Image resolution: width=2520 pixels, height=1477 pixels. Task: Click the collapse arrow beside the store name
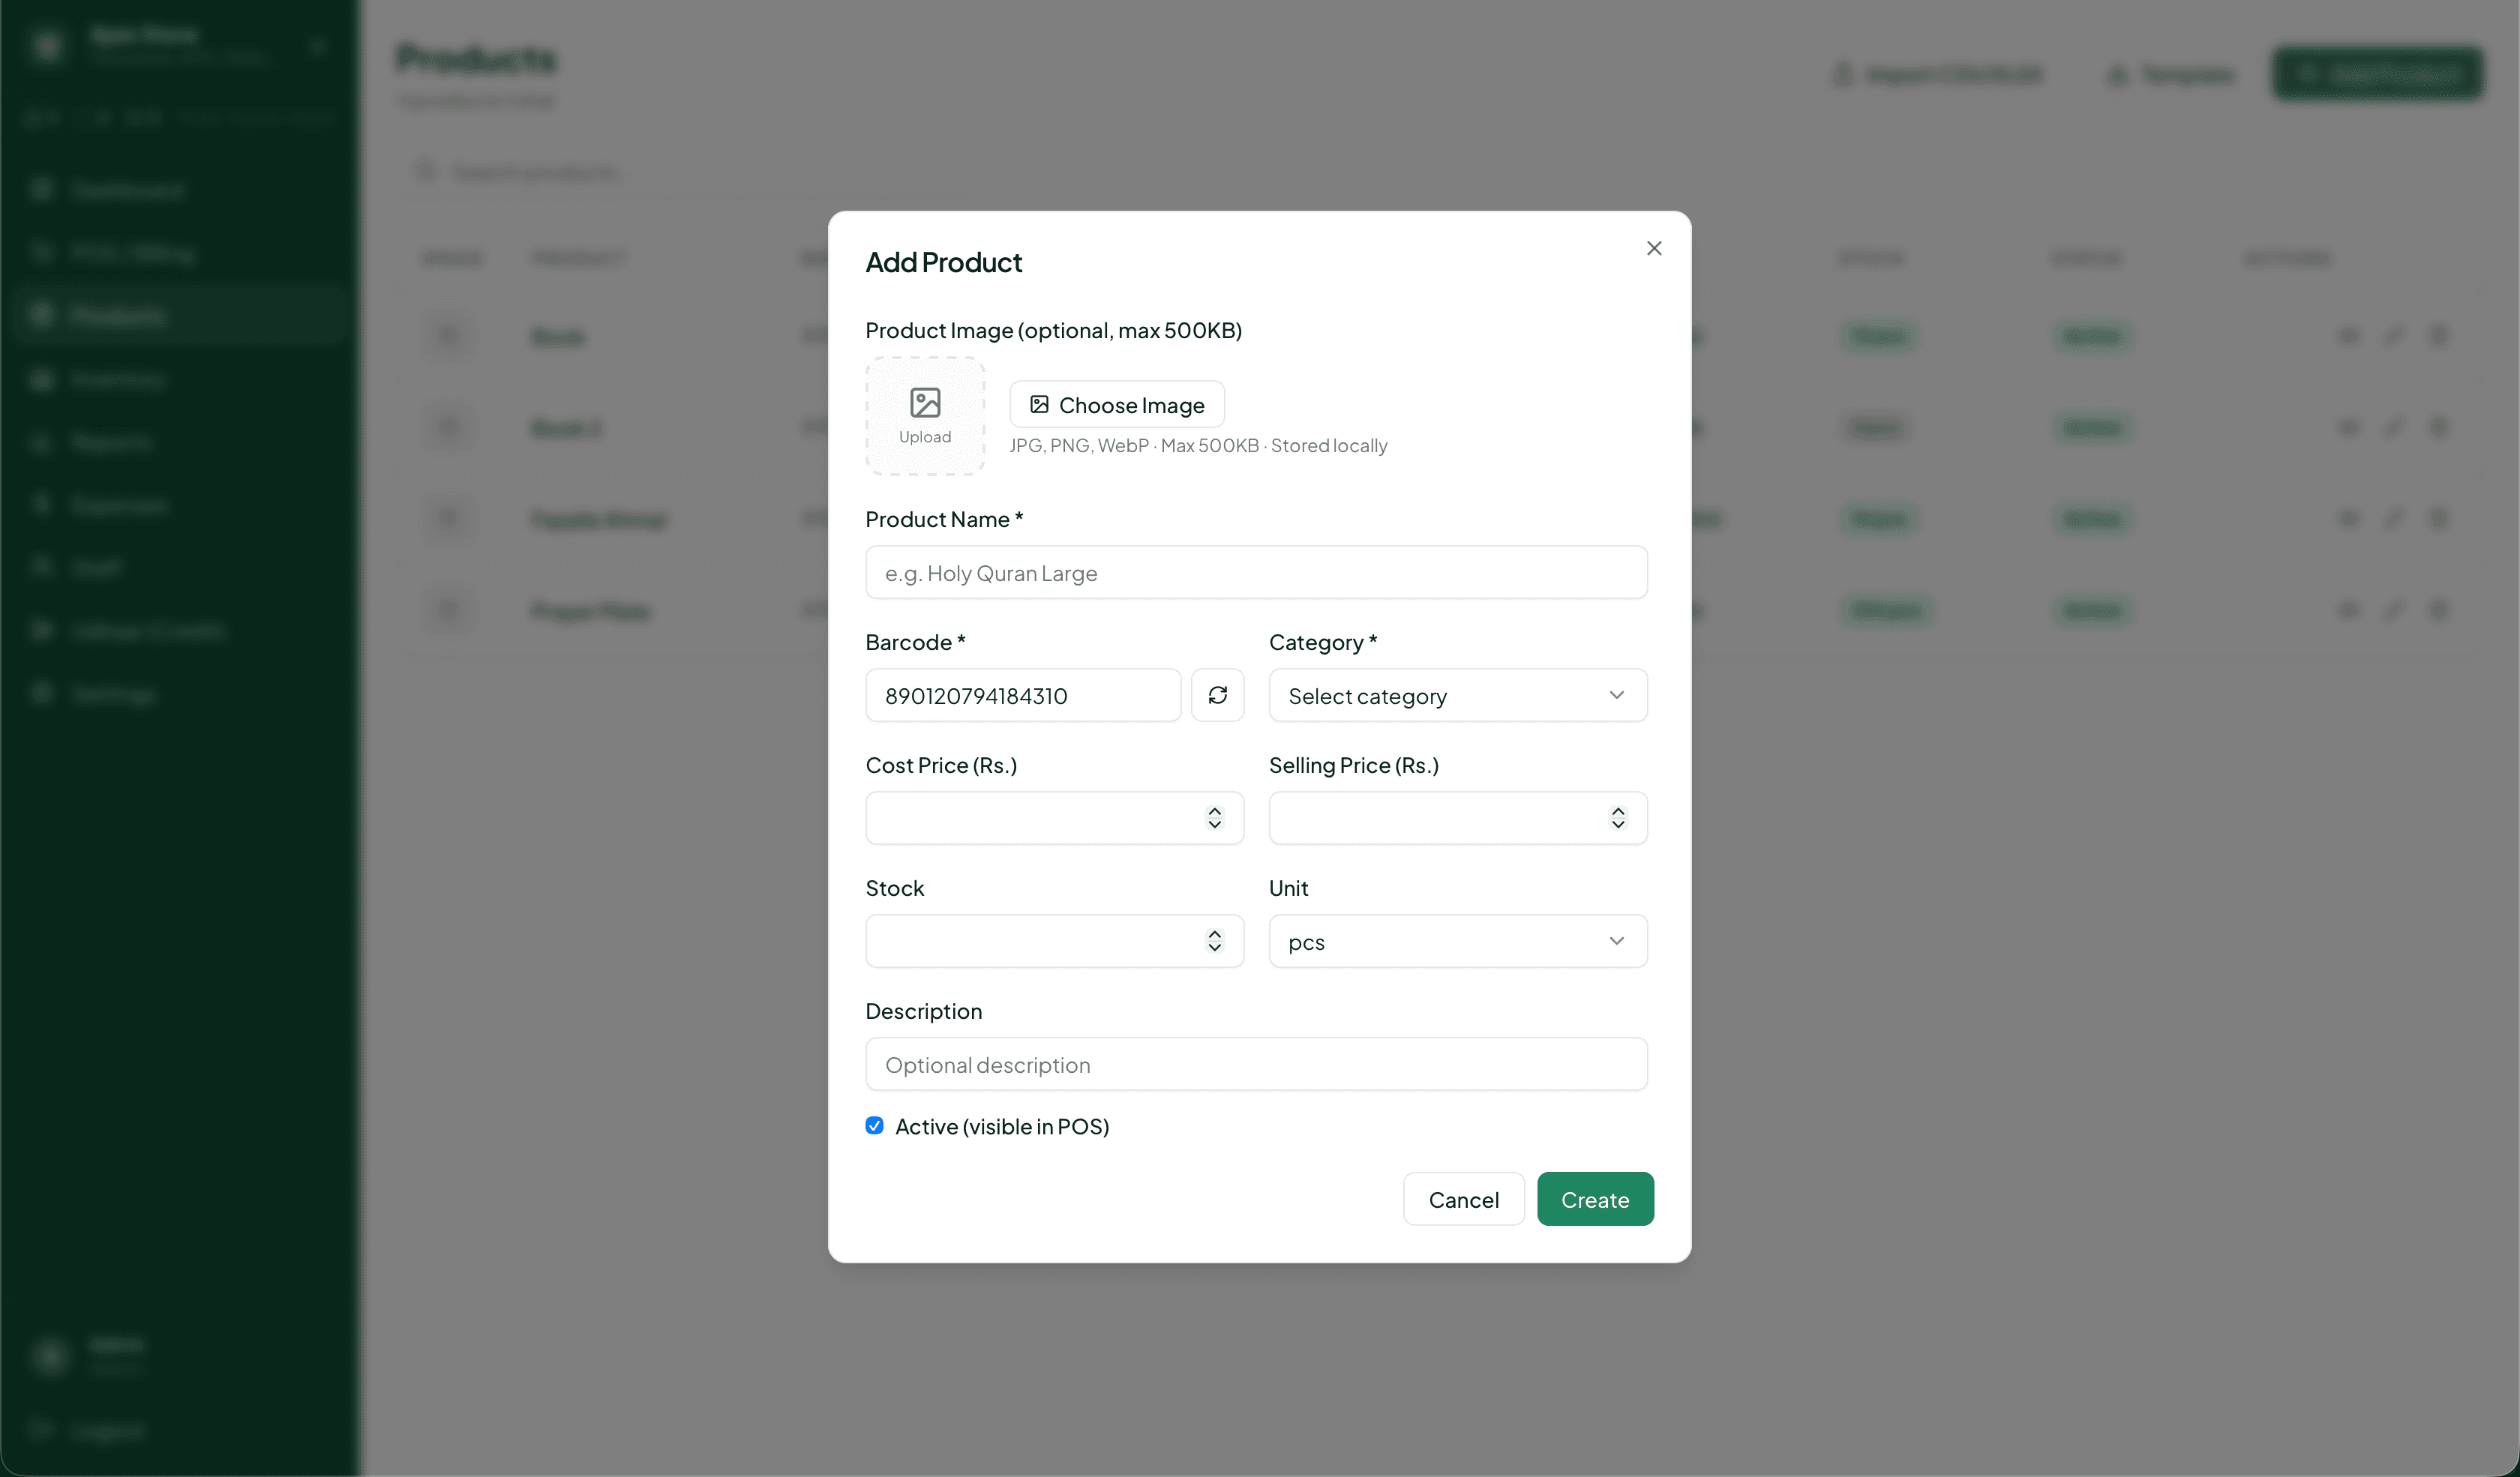[x=318, y=45]
